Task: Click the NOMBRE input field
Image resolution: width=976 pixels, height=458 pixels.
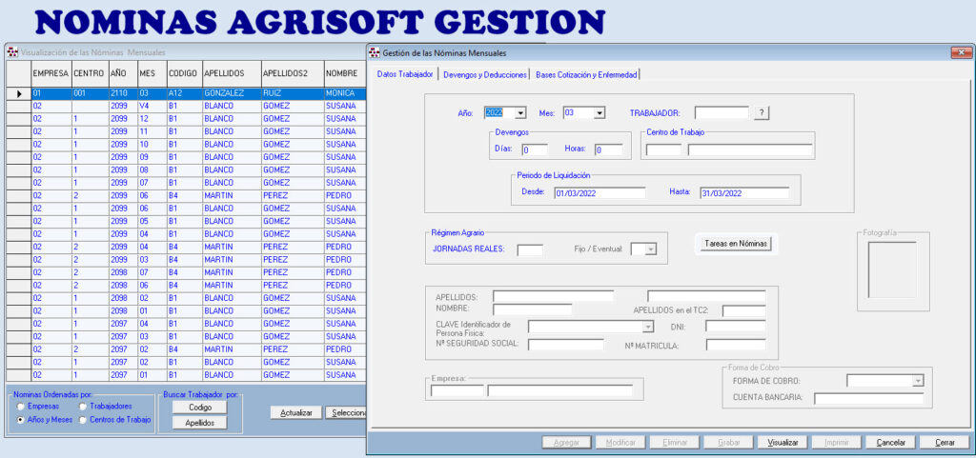Action: (532, 309)
